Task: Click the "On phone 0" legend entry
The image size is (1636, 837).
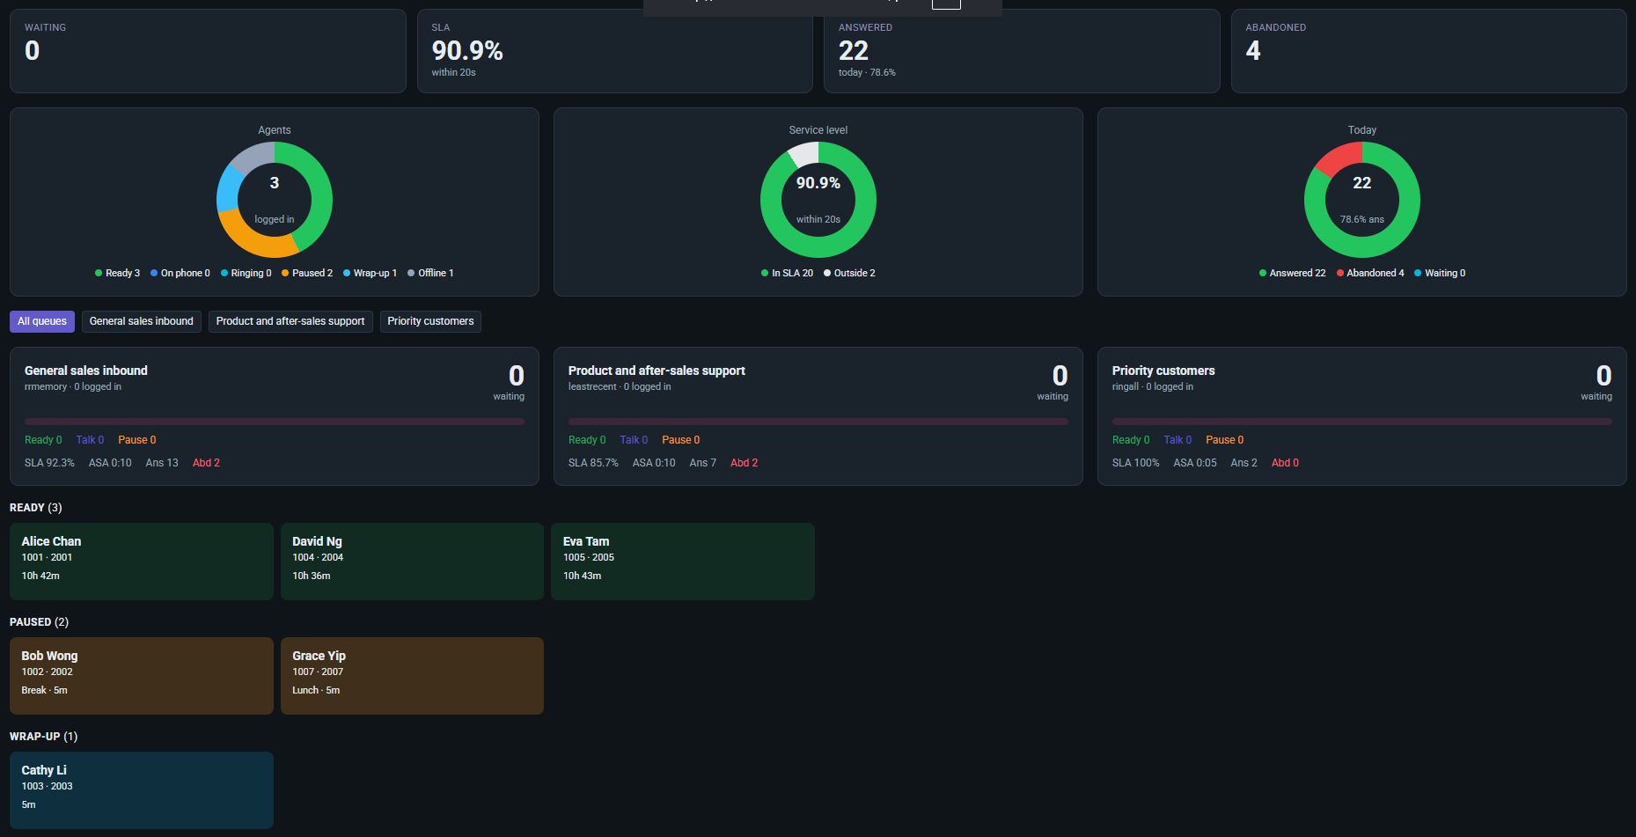Action: tap(180, 273)
